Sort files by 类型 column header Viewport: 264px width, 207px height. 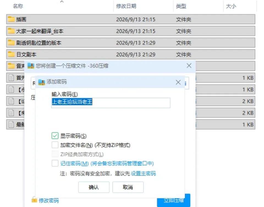(x=181, y=6)
